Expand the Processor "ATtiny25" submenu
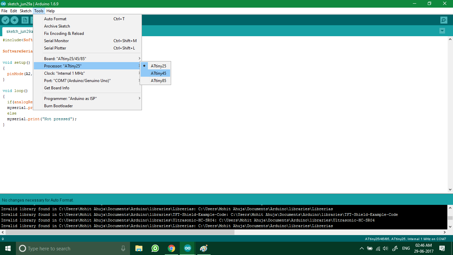Viewport: 453px width, 255px height. (88, 66)
